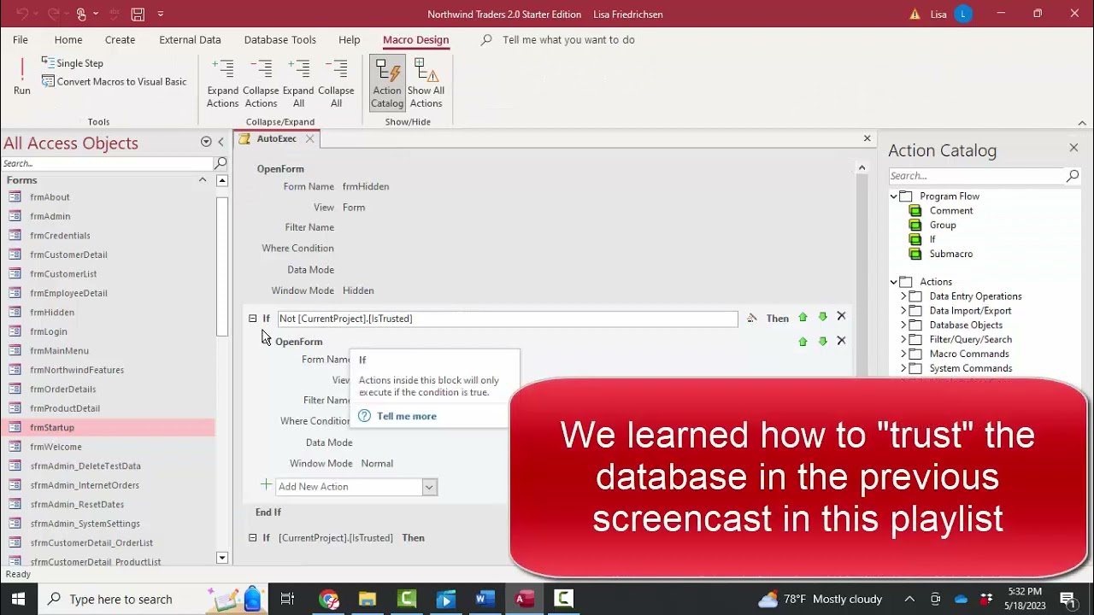
Task: Select the frmLogin form
Action: pos(48,331)
